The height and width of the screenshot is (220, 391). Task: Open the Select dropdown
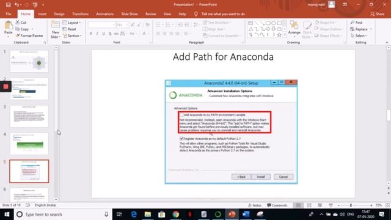(x=359, y=35)
